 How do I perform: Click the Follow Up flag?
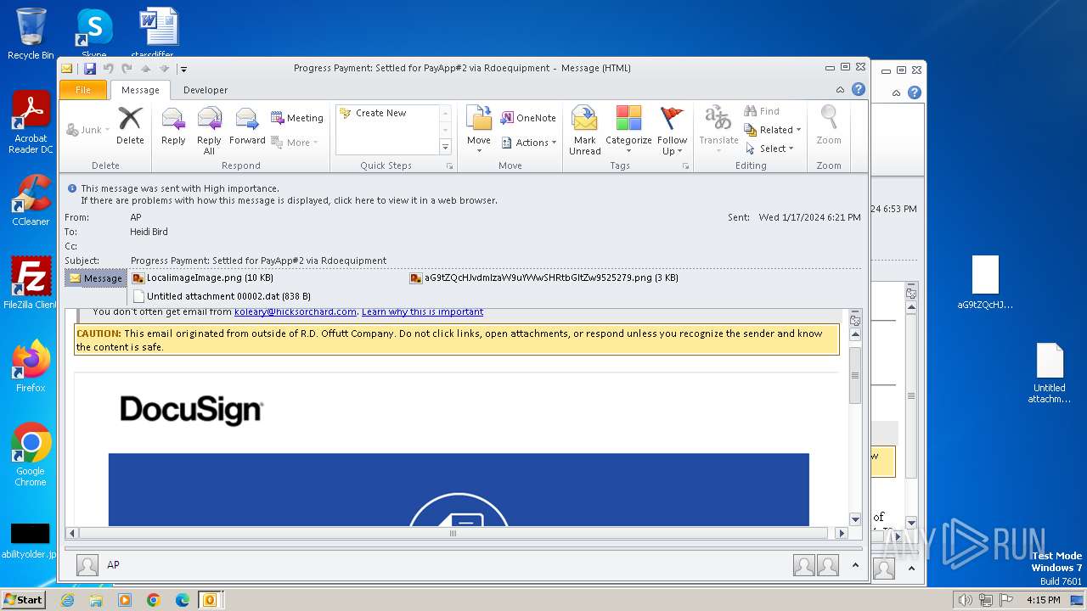(x=672, y=131)
